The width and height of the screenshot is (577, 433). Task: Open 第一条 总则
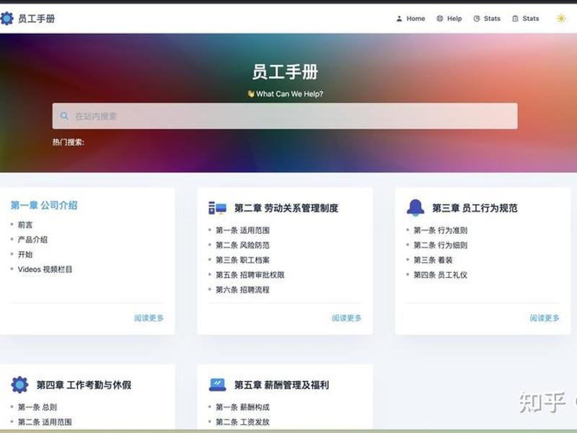pyautogui.click(x=38, y=407)
